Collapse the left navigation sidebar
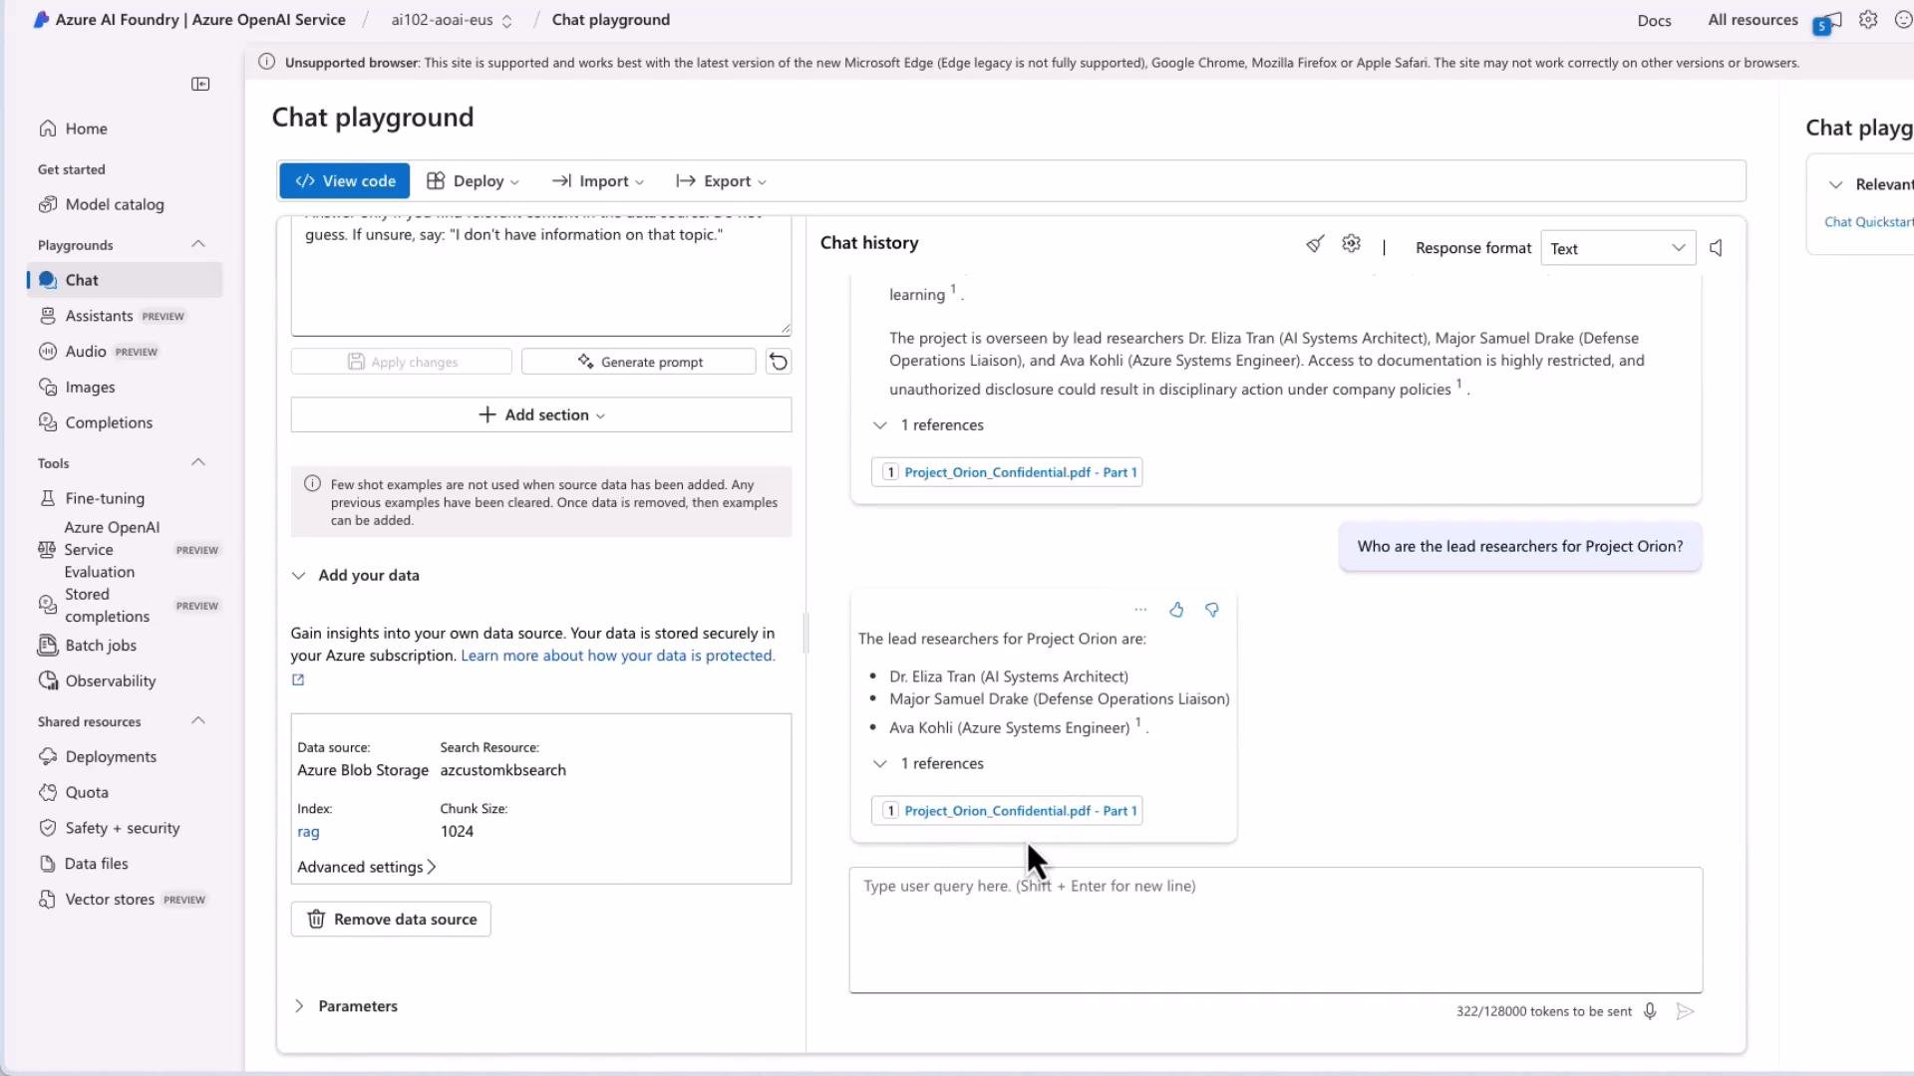 [200, 85]
